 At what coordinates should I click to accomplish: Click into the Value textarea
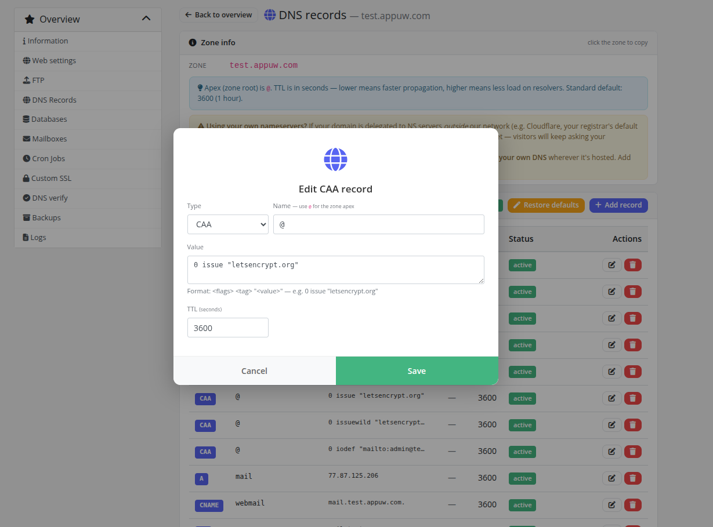(x=336, y=270)
